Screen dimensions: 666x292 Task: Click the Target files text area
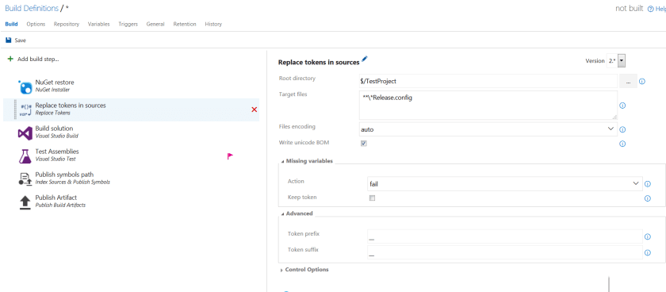pyautogui.click(x=488, y=105)
